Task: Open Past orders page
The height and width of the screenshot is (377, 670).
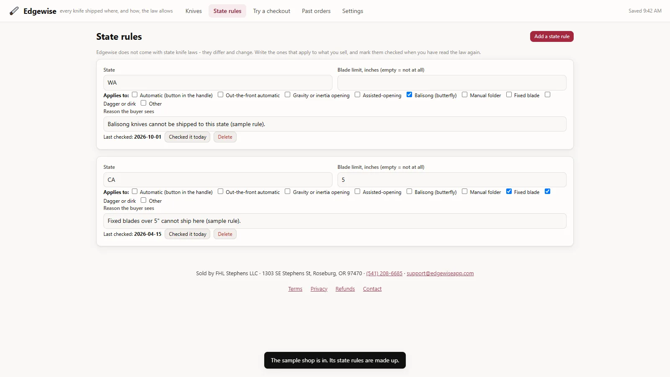Action: click(x=316, y=11)
